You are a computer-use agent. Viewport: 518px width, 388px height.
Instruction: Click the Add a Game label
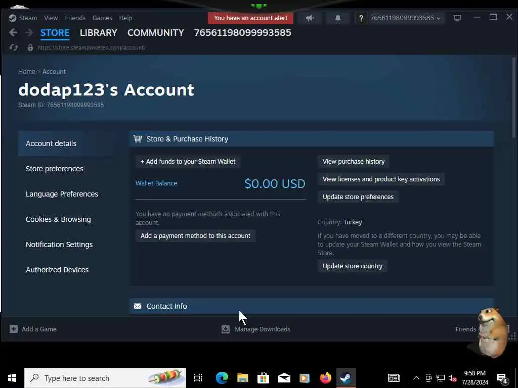coord(39,329)
